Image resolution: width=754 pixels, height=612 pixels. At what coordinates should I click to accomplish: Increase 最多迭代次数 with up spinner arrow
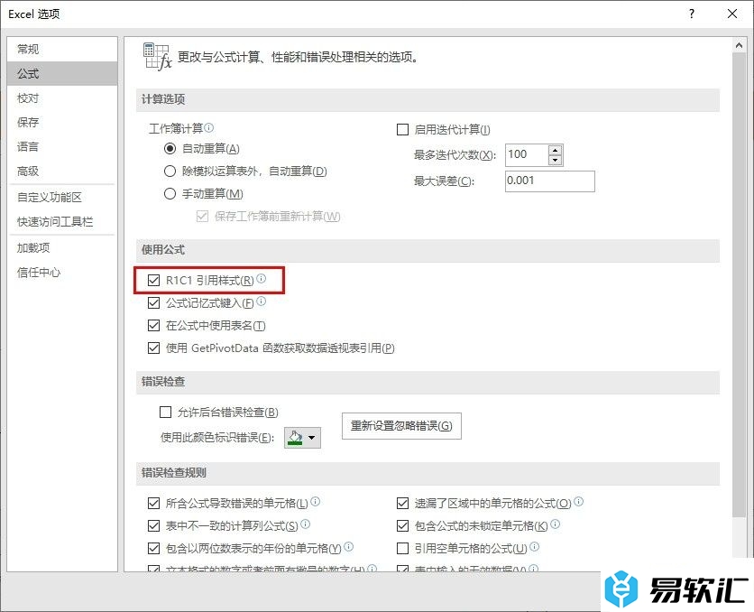point(556,150)
